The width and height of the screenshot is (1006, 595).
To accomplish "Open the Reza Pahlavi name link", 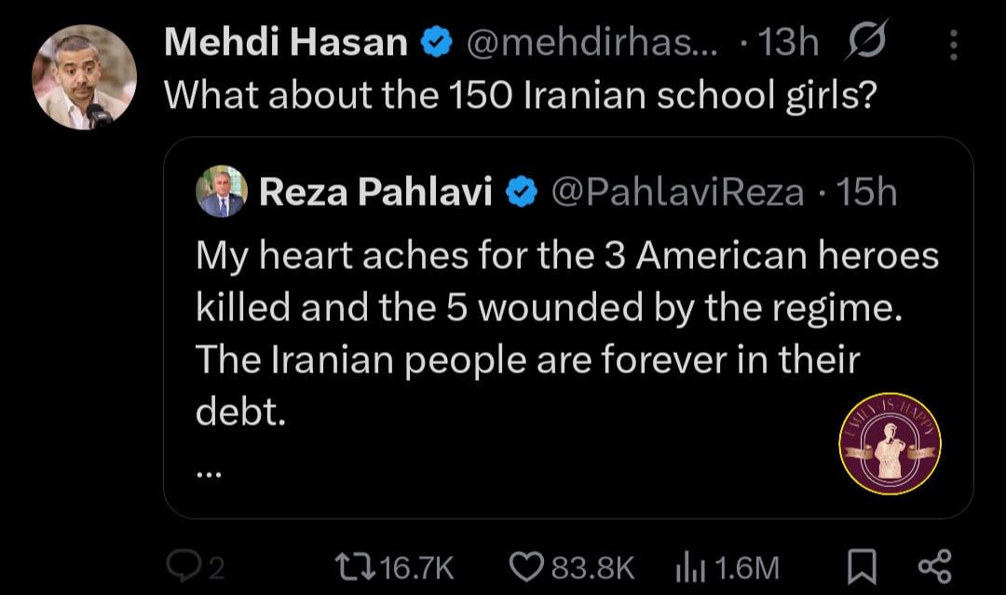I will [x=374, y=192].
